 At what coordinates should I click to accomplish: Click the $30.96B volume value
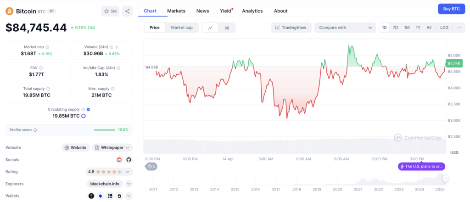(93, 54)
